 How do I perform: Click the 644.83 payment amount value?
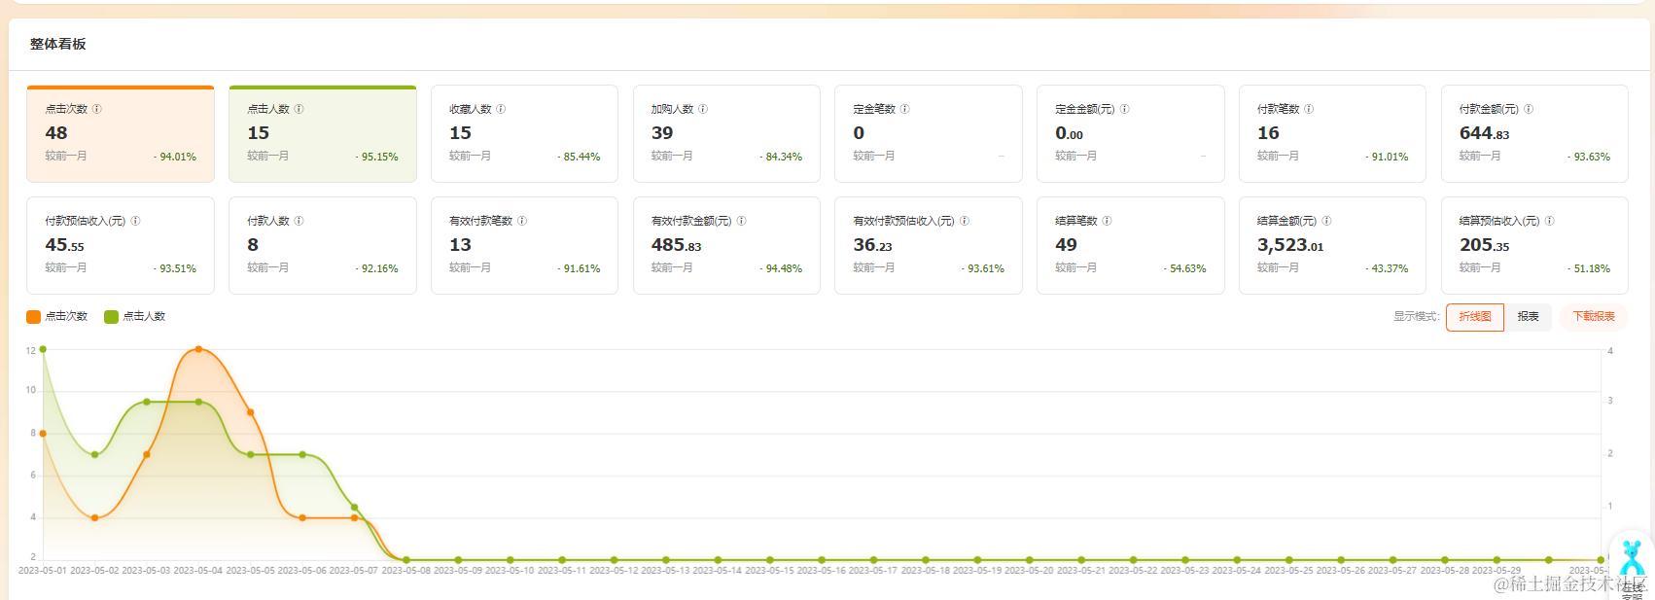click(1484, 133)
